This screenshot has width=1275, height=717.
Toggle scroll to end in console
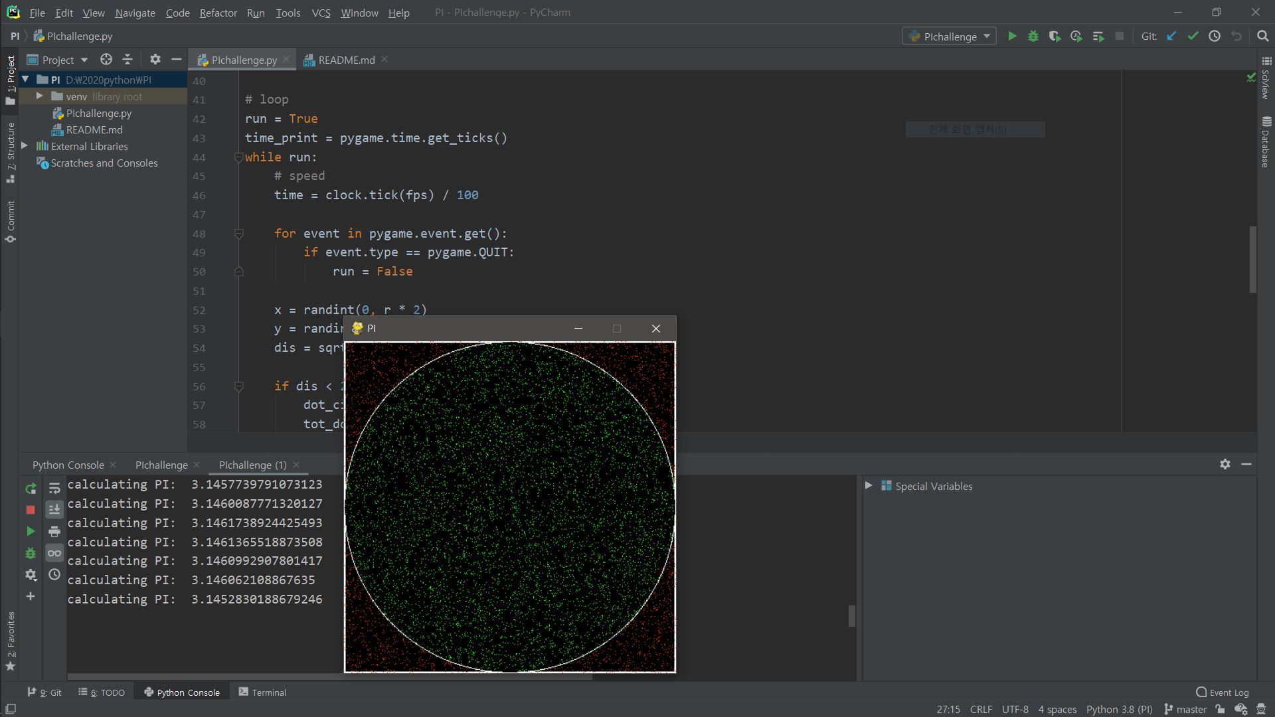pos(54,509)
